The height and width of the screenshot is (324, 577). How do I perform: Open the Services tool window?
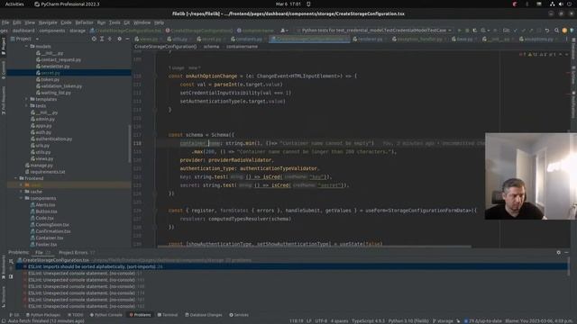[239, 315]
